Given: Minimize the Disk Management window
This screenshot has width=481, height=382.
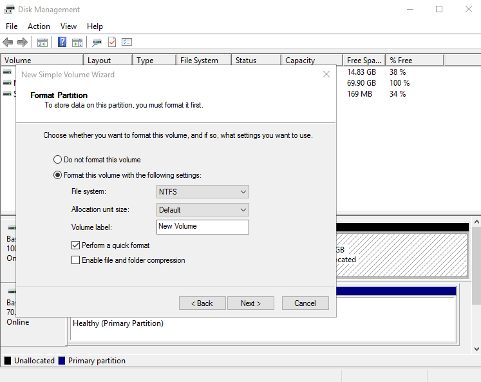Looking at the screenshot, I should pos(410,9).
